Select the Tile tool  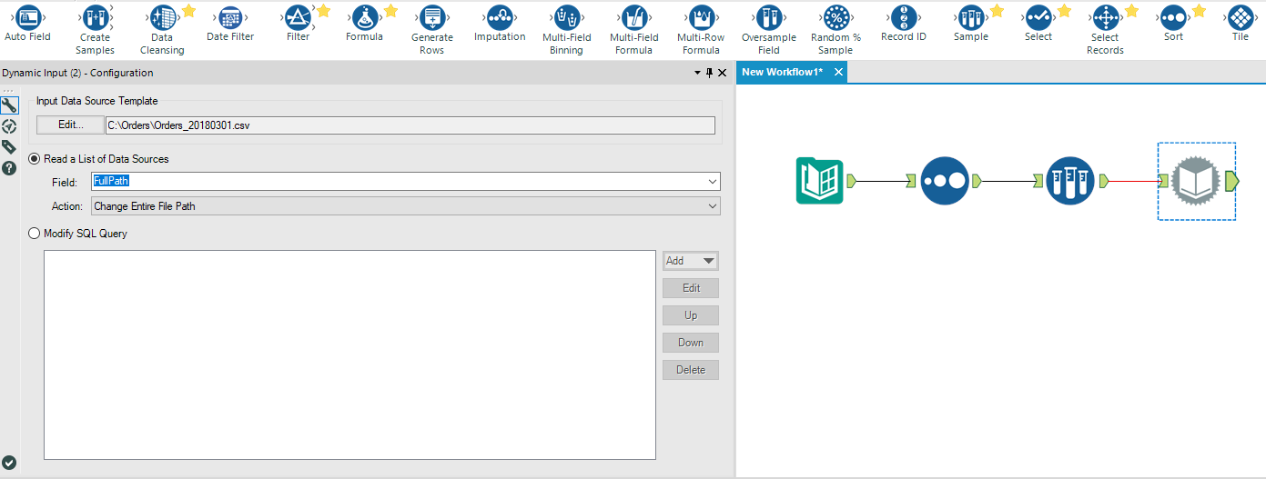1240,24
